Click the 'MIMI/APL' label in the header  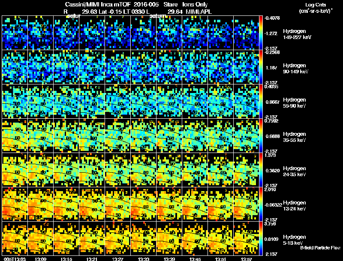coord(199,12)
